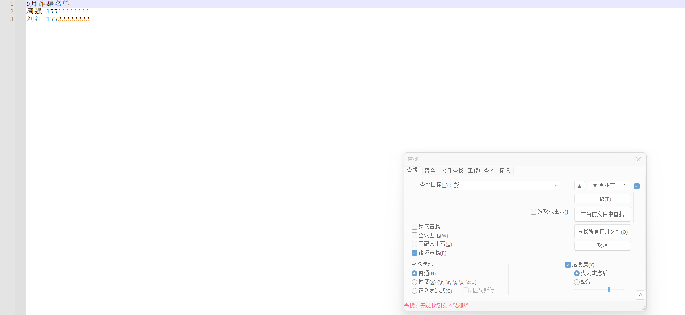Switch to the 替换 tab
The width and height of the screenshot is (685, 315).
pos(430,171)
